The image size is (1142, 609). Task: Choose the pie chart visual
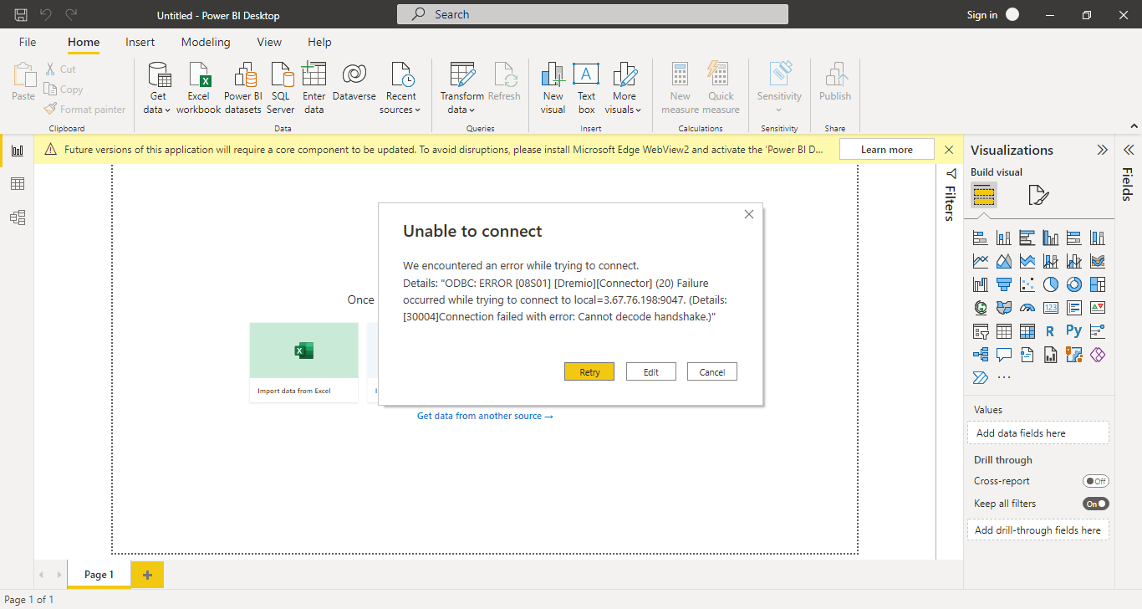click(1051, 285)
